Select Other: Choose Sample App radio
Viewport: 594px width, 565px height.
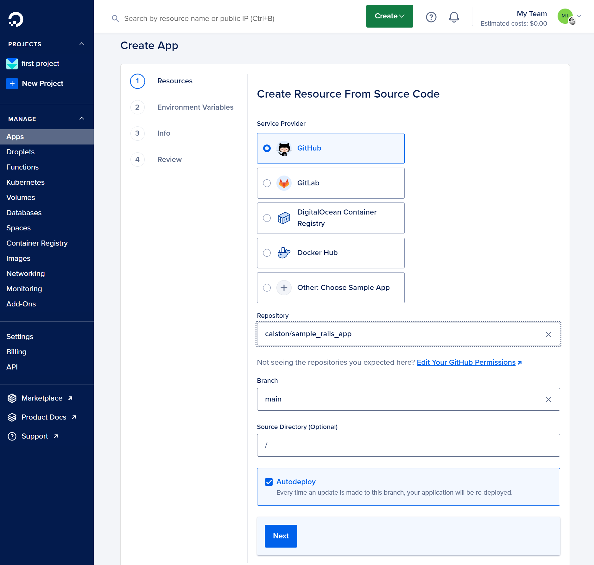267,288
